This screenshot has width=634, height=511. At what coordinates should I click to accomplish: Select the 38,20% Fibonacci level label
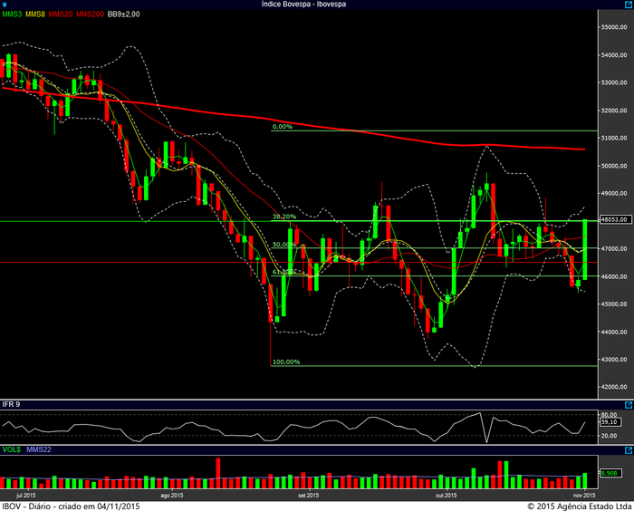pos(284,217)
